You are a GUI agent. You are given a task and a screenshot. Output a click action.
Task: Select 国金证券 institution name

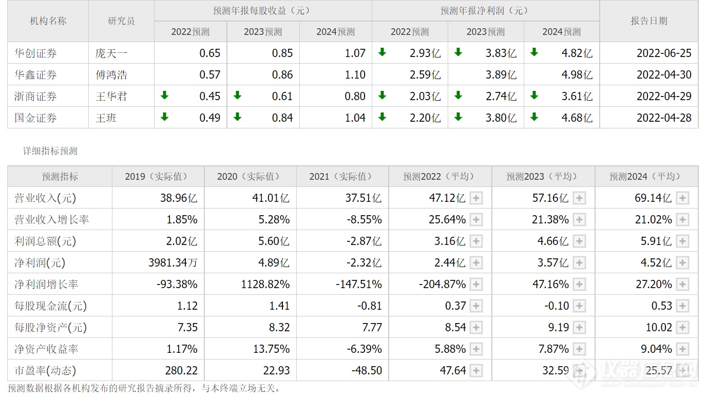coord(35,118)
